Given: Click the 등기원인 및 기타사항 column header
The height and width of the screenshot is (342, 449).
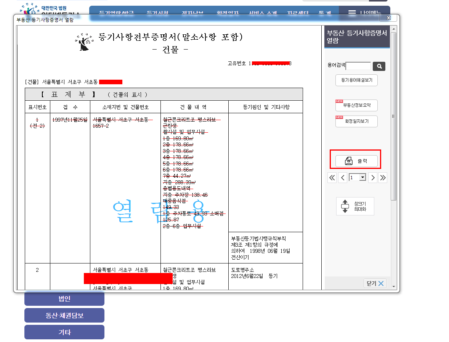Looking at the screenshot, I should pyautogui.click(x=266, y=107).
